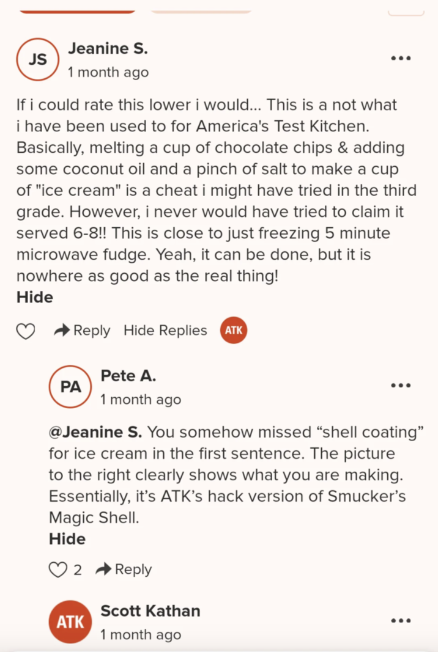The height and width of the screenshot is (652, 438).
Task: Open Pete A.'s profile name
Action: point(128,376)
